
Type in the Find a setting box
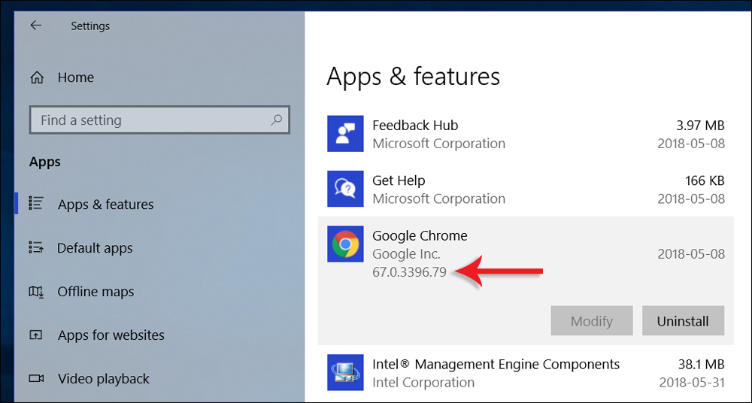(150, 120)
